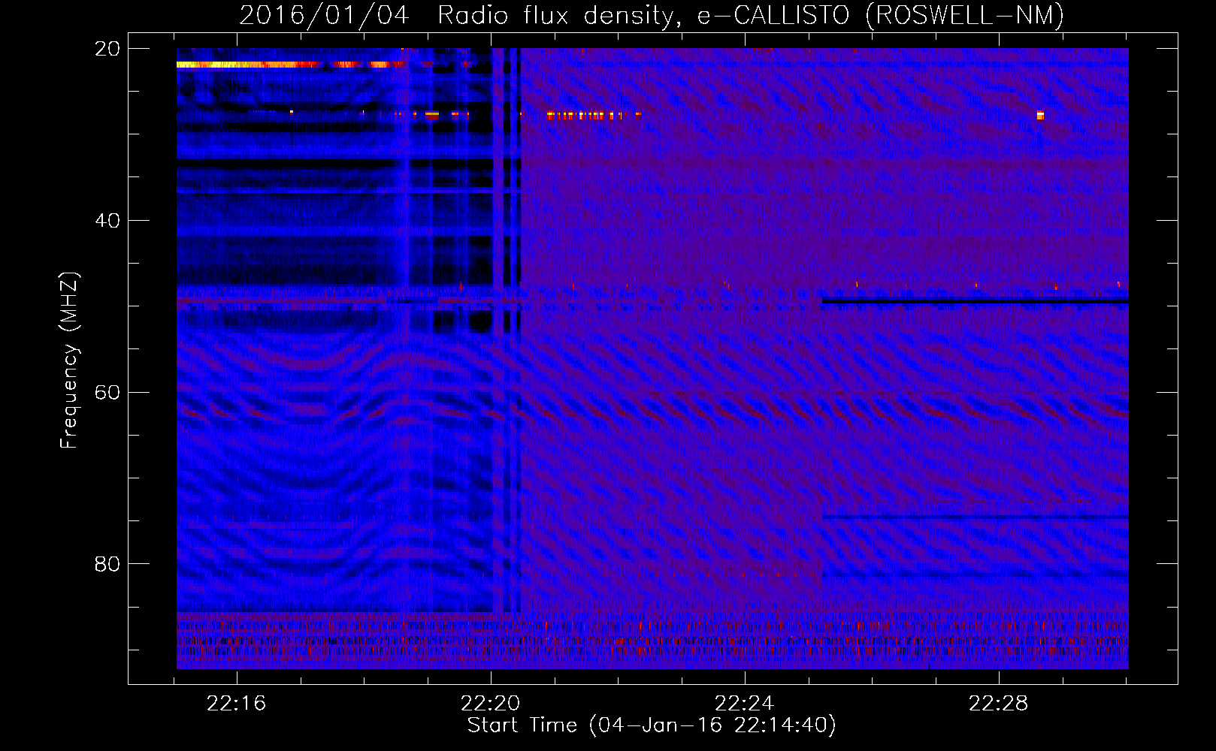This screenshot has height=751, width=1216.
Task: Click the '22:28' time tick label
Action: [x=998, y=703]
